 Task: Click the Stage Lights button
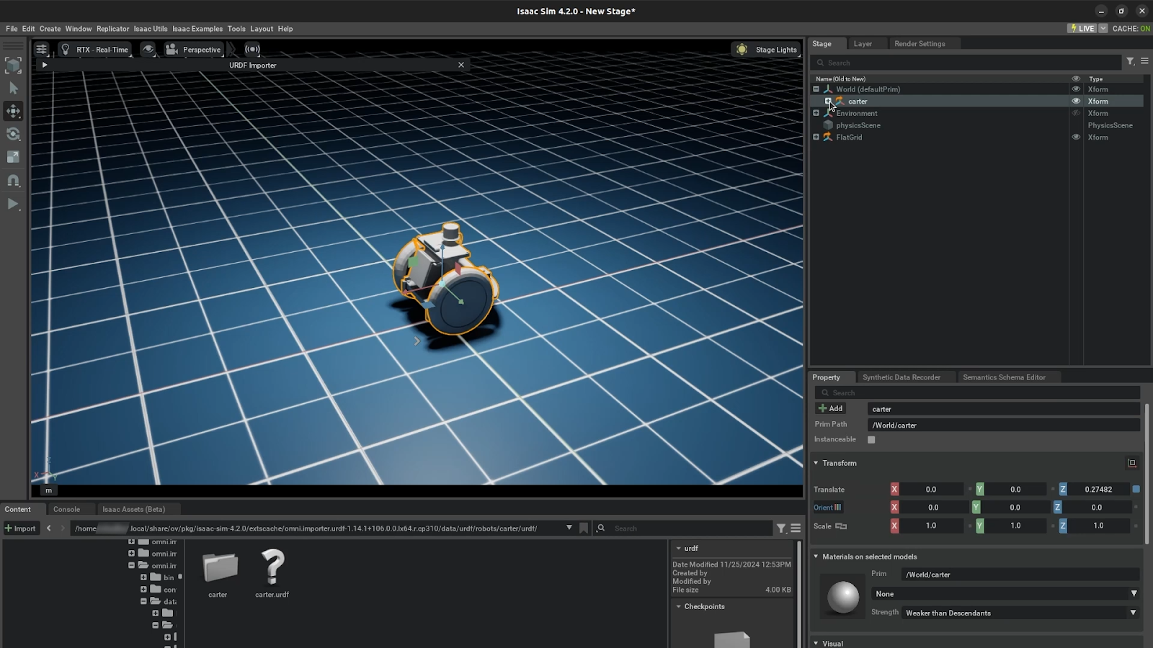tap(766, 50)
